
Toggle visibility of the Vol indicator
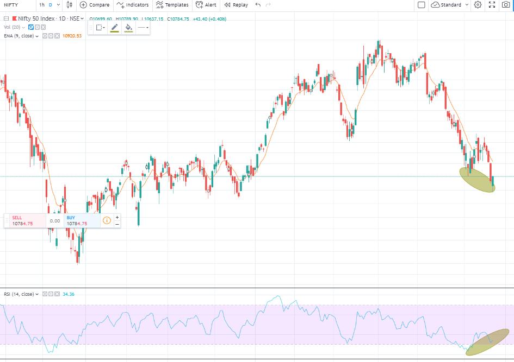(31, 27)
